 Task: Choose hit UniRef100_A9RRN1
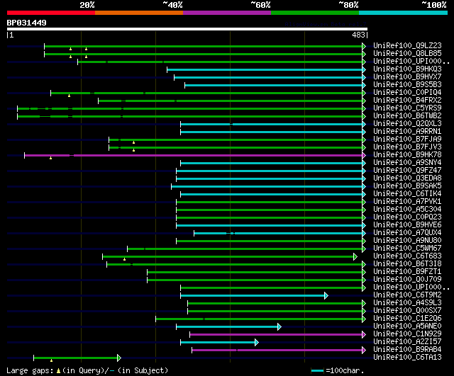point(407,132)
